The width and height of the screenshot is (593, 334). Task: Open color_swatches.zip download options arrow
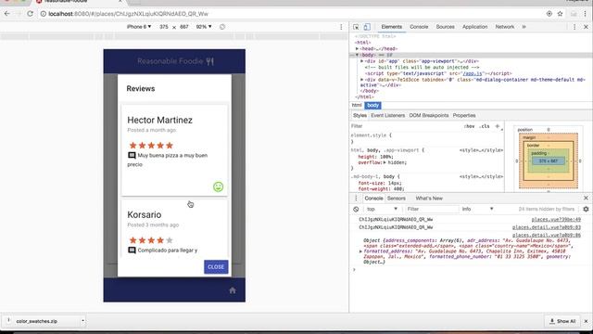(82, 321)
